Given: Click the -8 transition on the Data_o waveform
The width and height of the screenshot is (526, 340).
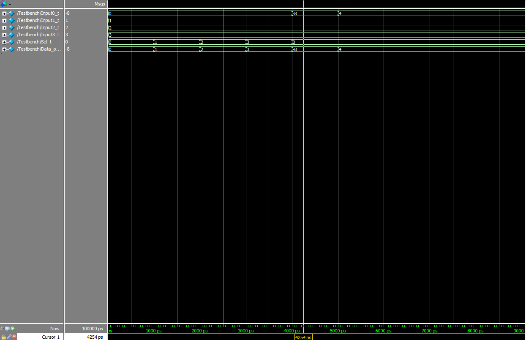Looking at the screenshot, I should point(295,49).
